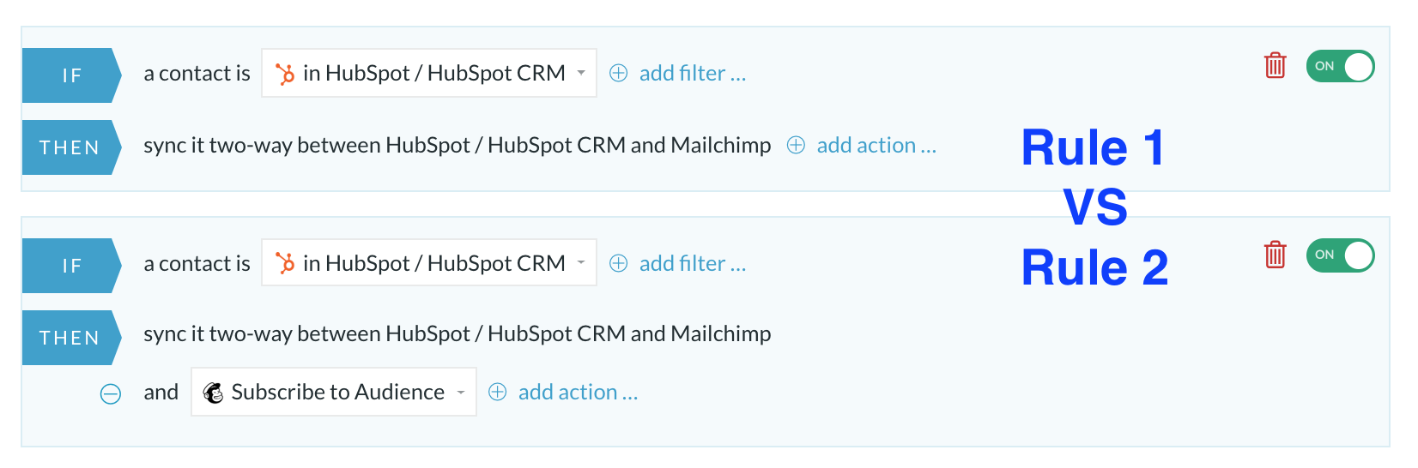The height and width of the screenshot is (468, 1418).
Task: Click Mailchimp logo in Subscribe to Audience box
Action: 213,393
